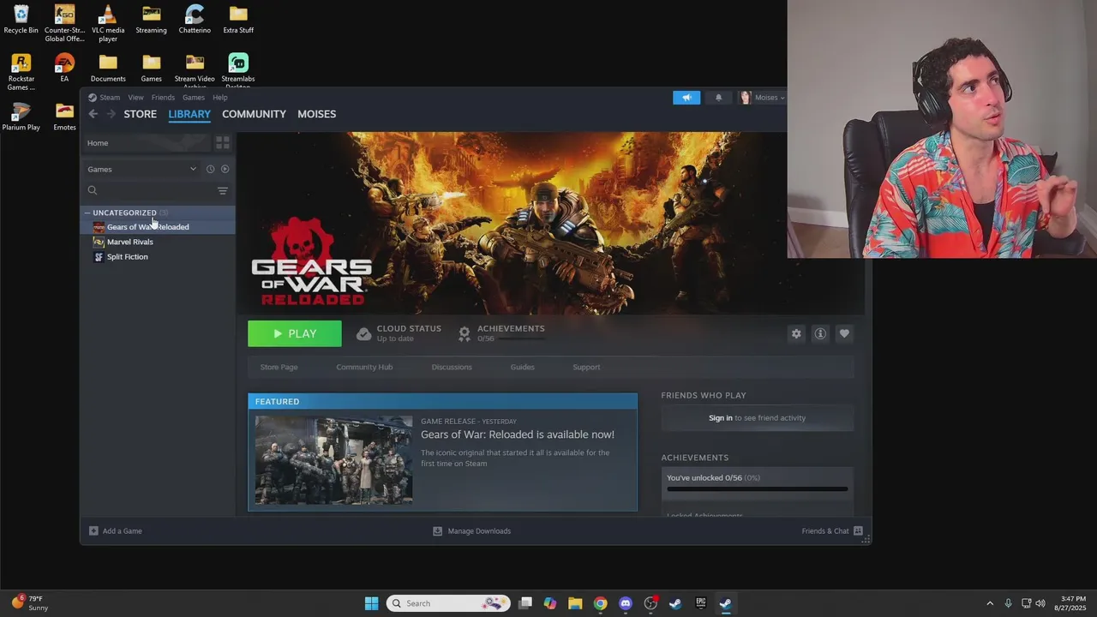
Task: Open the Store Page link
Action: [x=279, y=367]
